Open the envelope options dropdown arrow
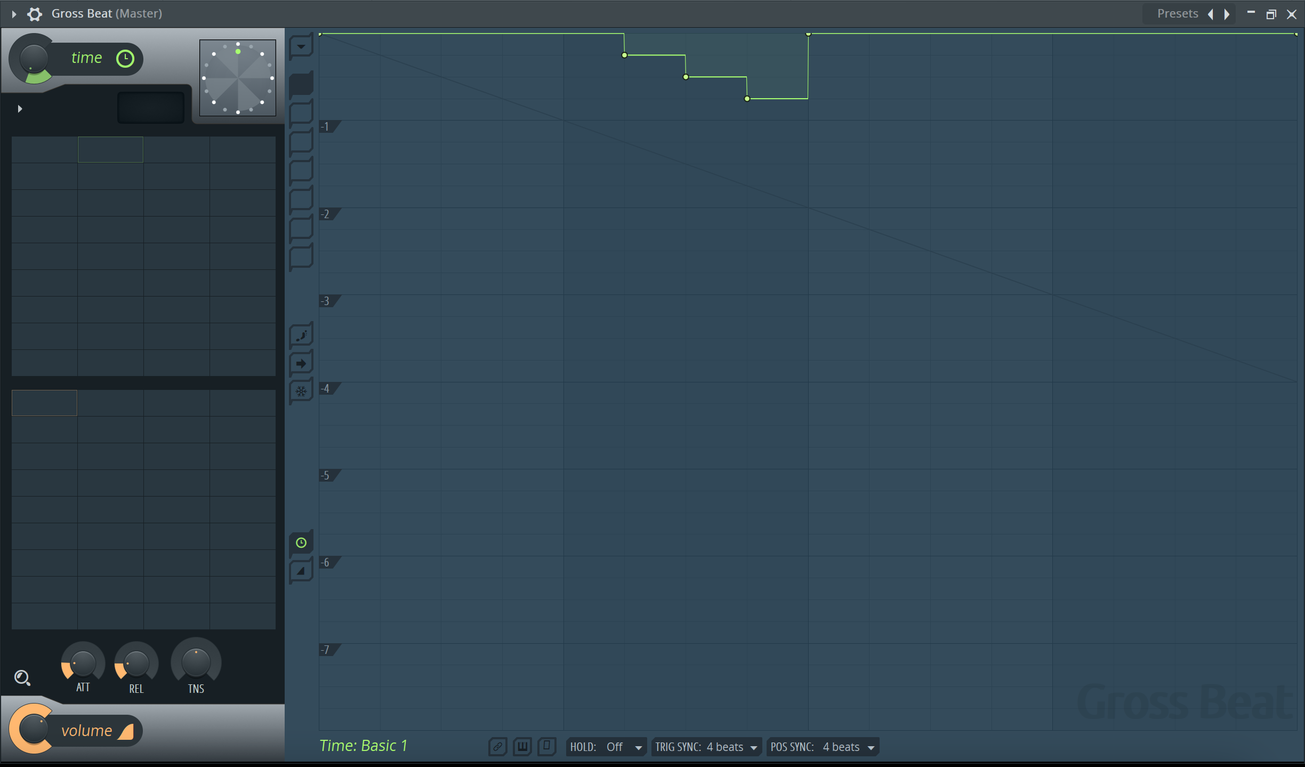Viewport: 1305px width, 767px height. [301, 46]
